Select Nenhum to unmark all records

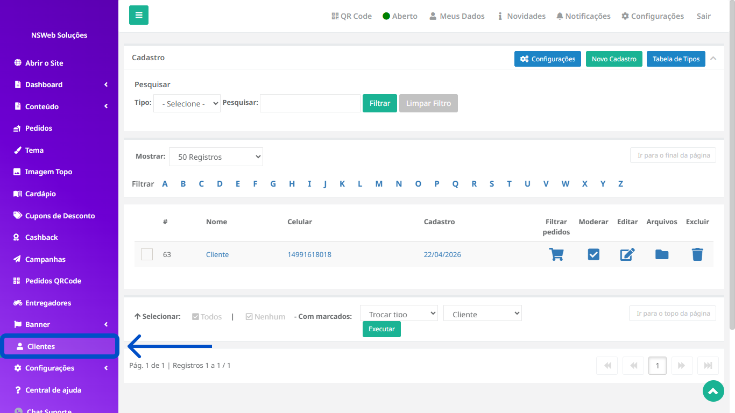pyautogui.click(x=265, y=317)
